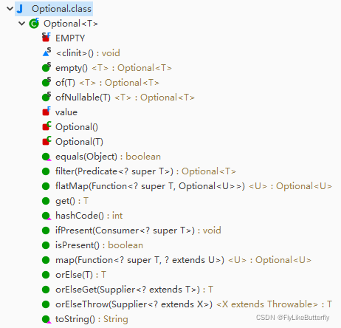Select the isPresent() : boolean entry

pyautogui.click(x=99, y=245)
